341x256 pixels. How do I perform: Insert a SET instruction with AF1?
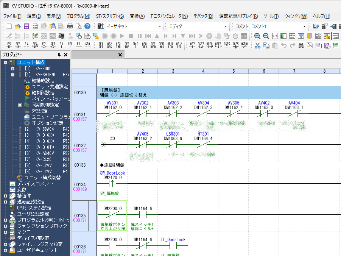coord(101,45)
